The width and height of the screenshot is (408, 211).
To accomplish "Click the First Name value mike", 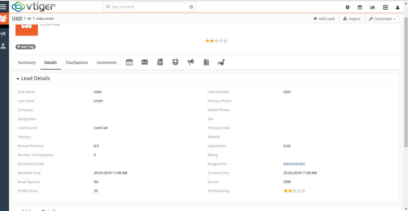I will (98, 92).
